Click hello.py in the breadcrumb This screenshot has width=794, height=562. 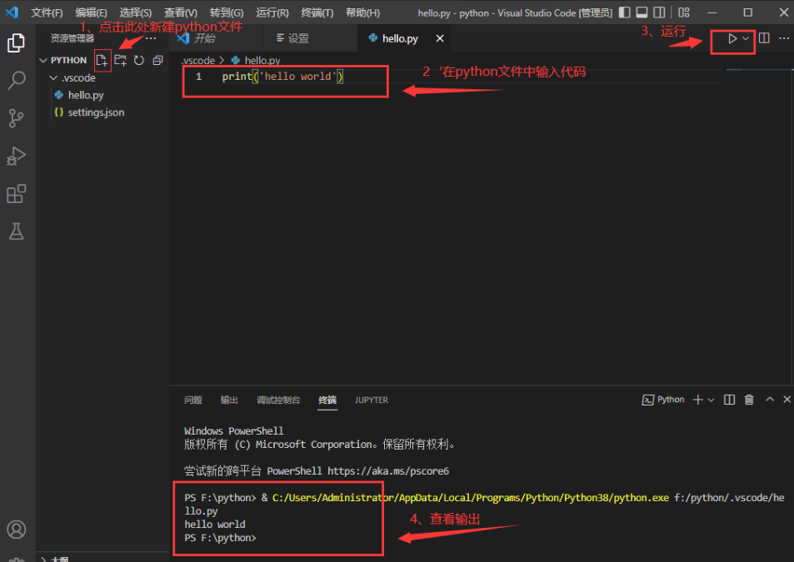(257, 60)
